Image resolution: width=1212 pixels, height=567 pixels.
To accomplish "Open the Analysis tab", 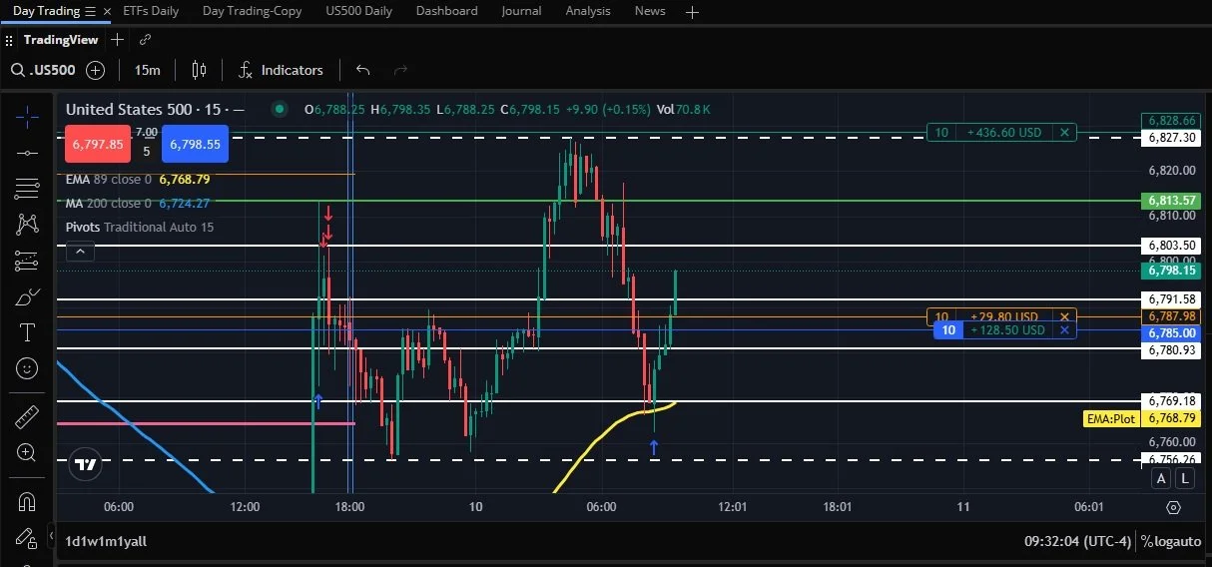I will pos(587,11).
